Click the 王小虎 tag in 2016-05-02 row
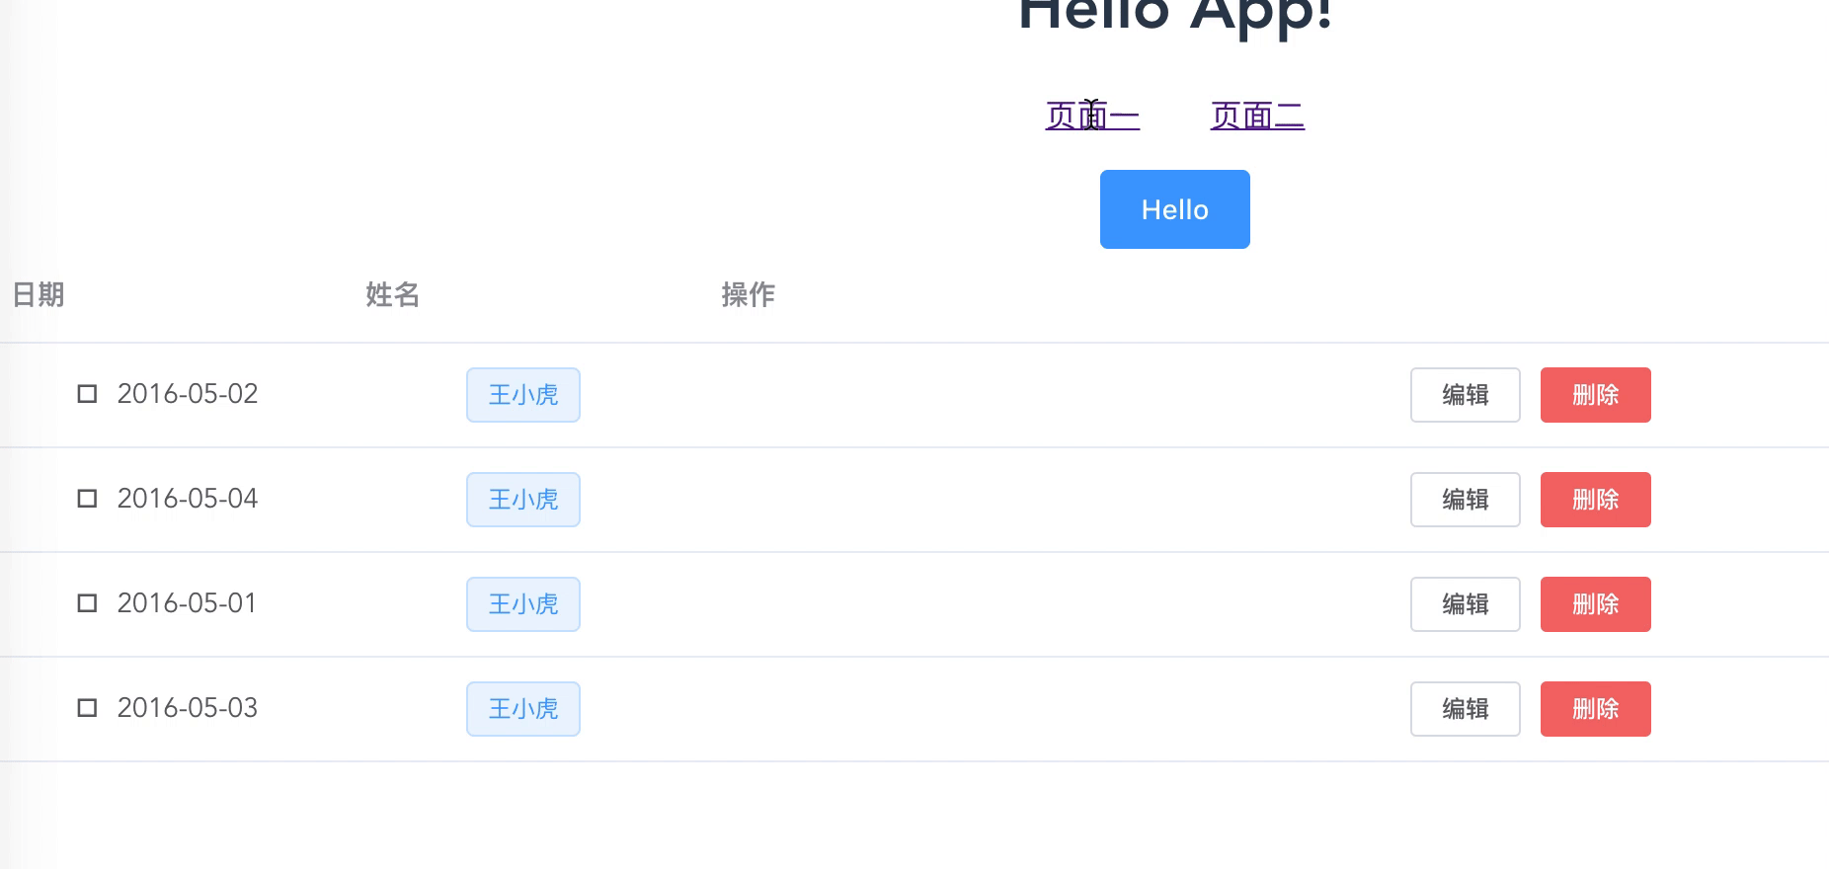The height and width of the screenshot is (869, 1829). [x=523, y=395]
